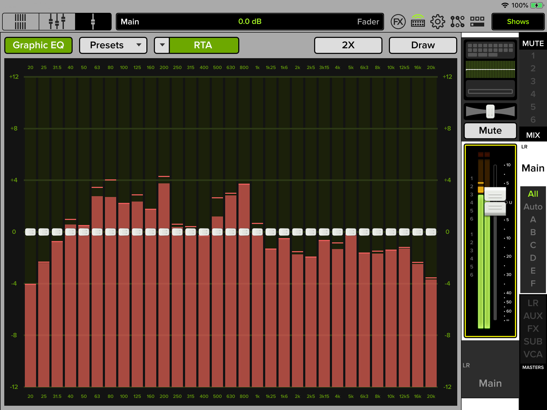
Task: Select view group C
Action: pyautogui.click(x=533, y=245)
